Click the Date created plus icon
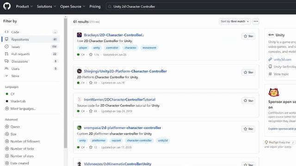Viewport: 296px width, 166px height. click(7, 163)
